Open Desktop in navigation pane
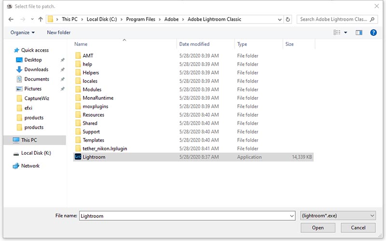Image resolution: width=386 pixels, height=241 pixels. pyautogui.click(x=33, y=60)
